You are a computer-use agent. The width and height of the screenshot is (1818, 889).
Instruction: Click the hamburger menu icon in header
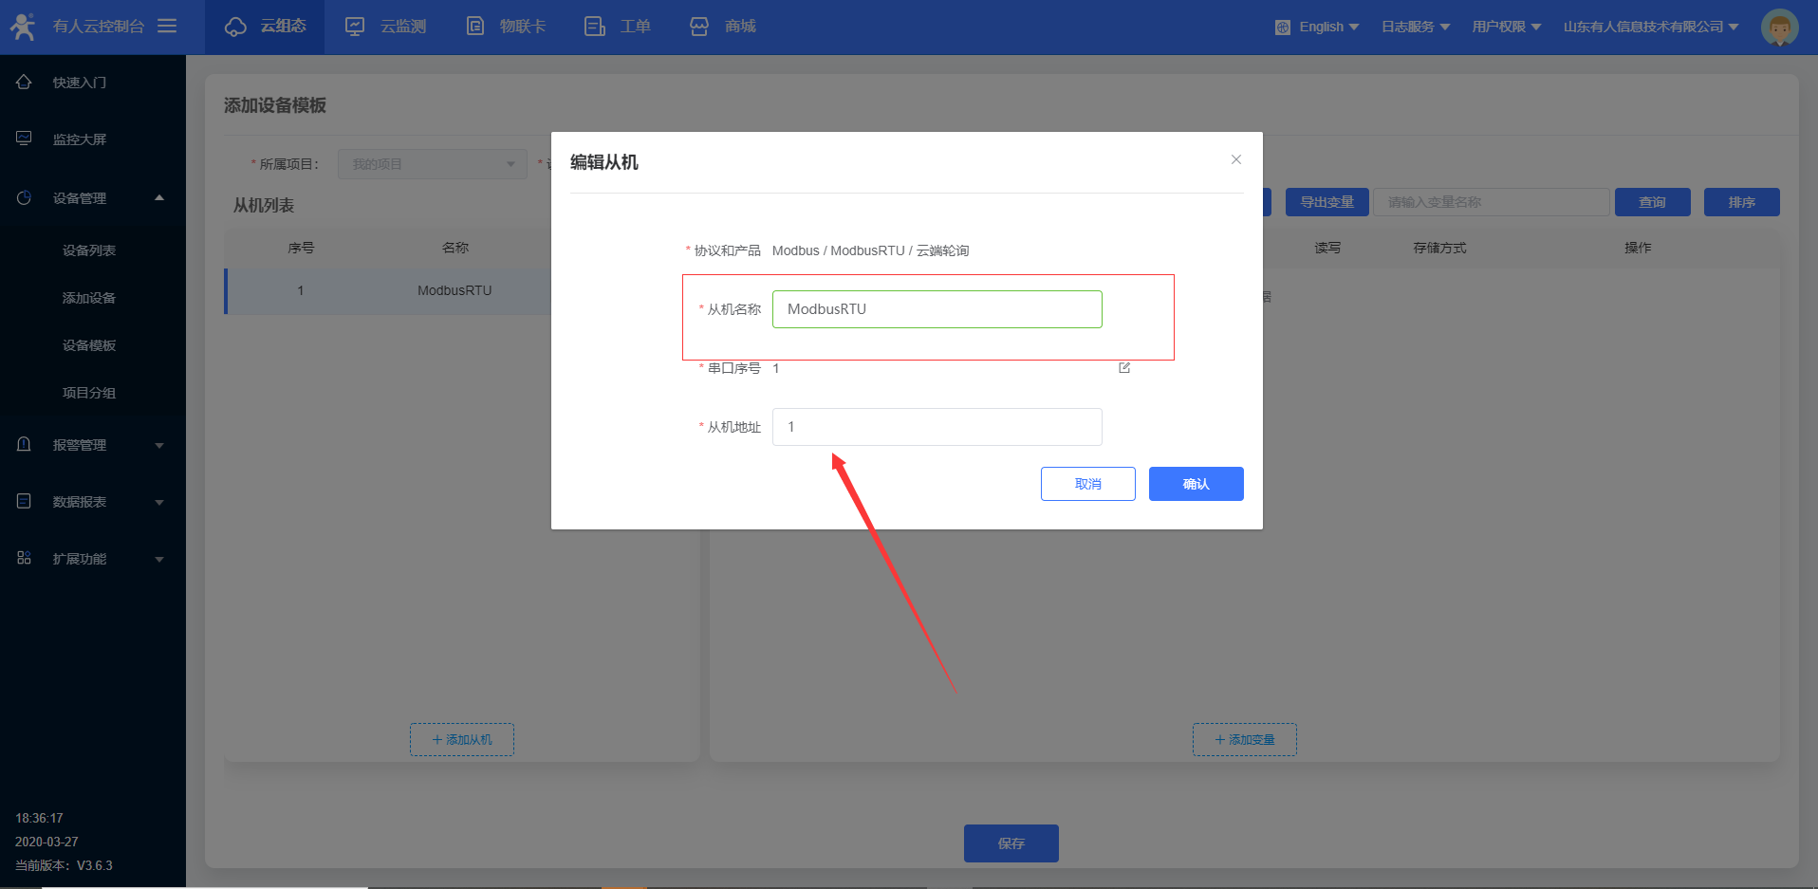point(167,26)
